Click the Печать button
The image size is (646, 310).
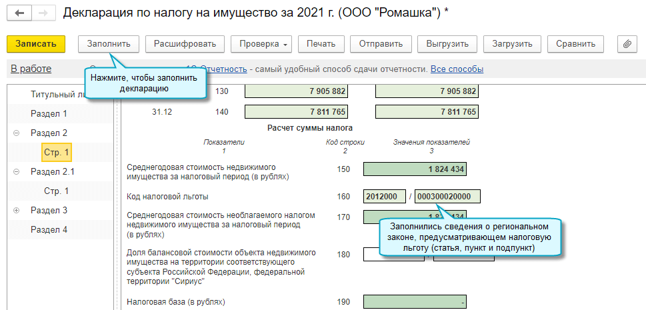pyautogui.click(x=321, y=44)
